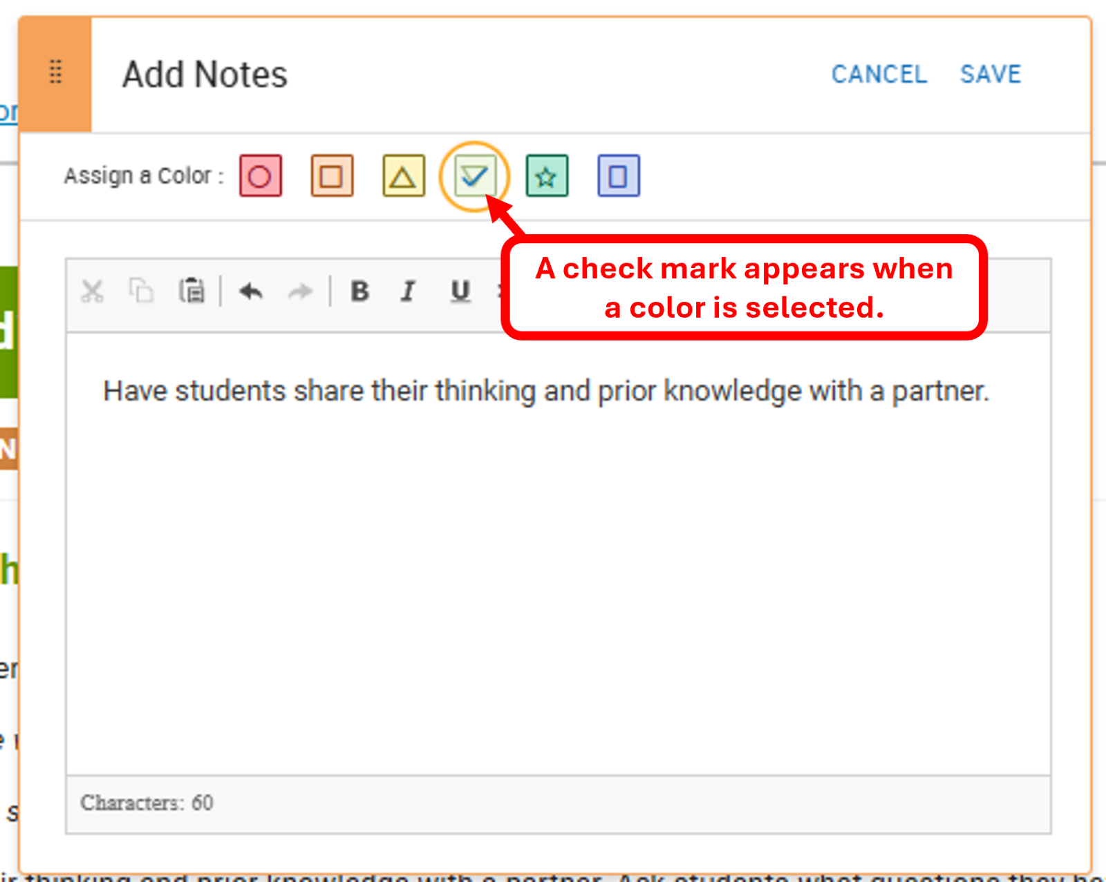Viewport: 1106px width, 882px height.
Task: Click inside the note text area
Action: tap(559, 554)
